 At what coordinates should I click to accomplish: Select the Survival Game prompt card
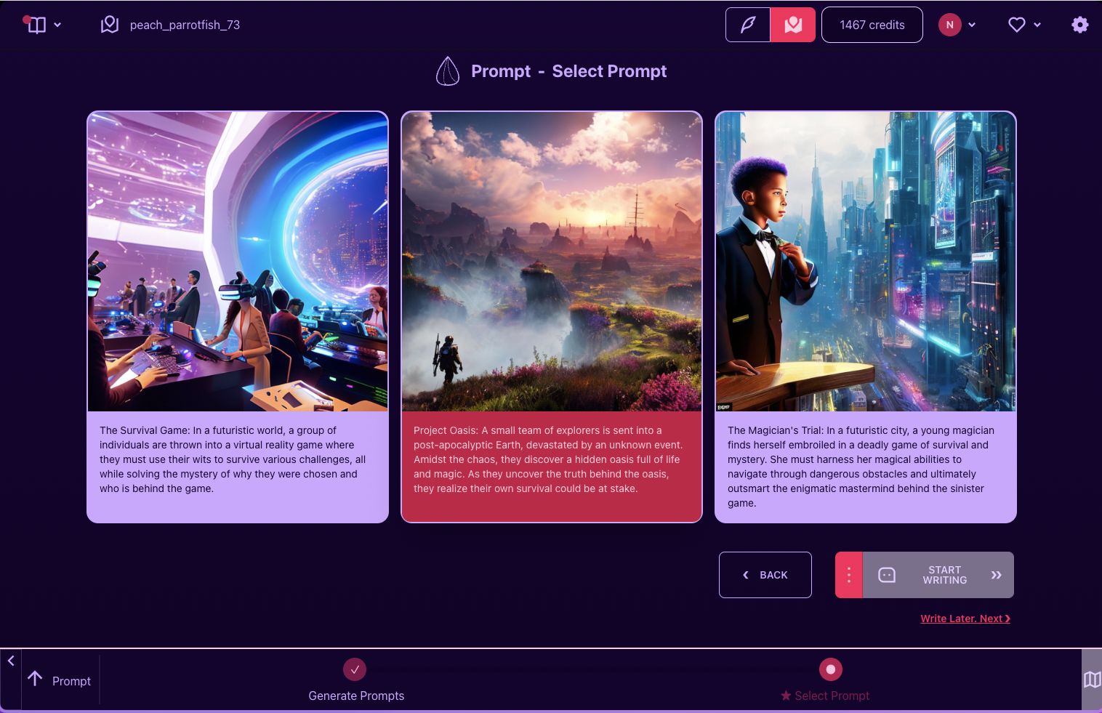[x=238, y=317]
